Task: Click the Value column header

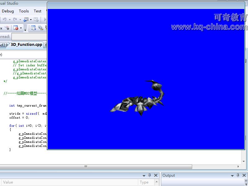Action: (x=8, y=182)
